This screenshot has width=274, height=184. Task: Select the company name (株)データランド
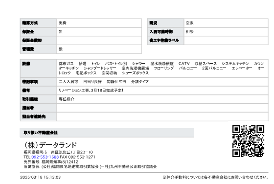(x=50, y=145)
